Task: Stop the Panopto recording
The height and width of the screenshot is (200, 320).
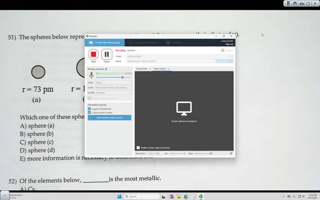Action: click(x=93, y=54)
